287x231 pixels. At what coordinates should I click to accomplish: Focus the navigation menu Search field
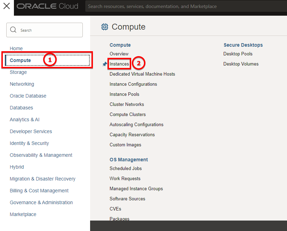tap(45, 30)
